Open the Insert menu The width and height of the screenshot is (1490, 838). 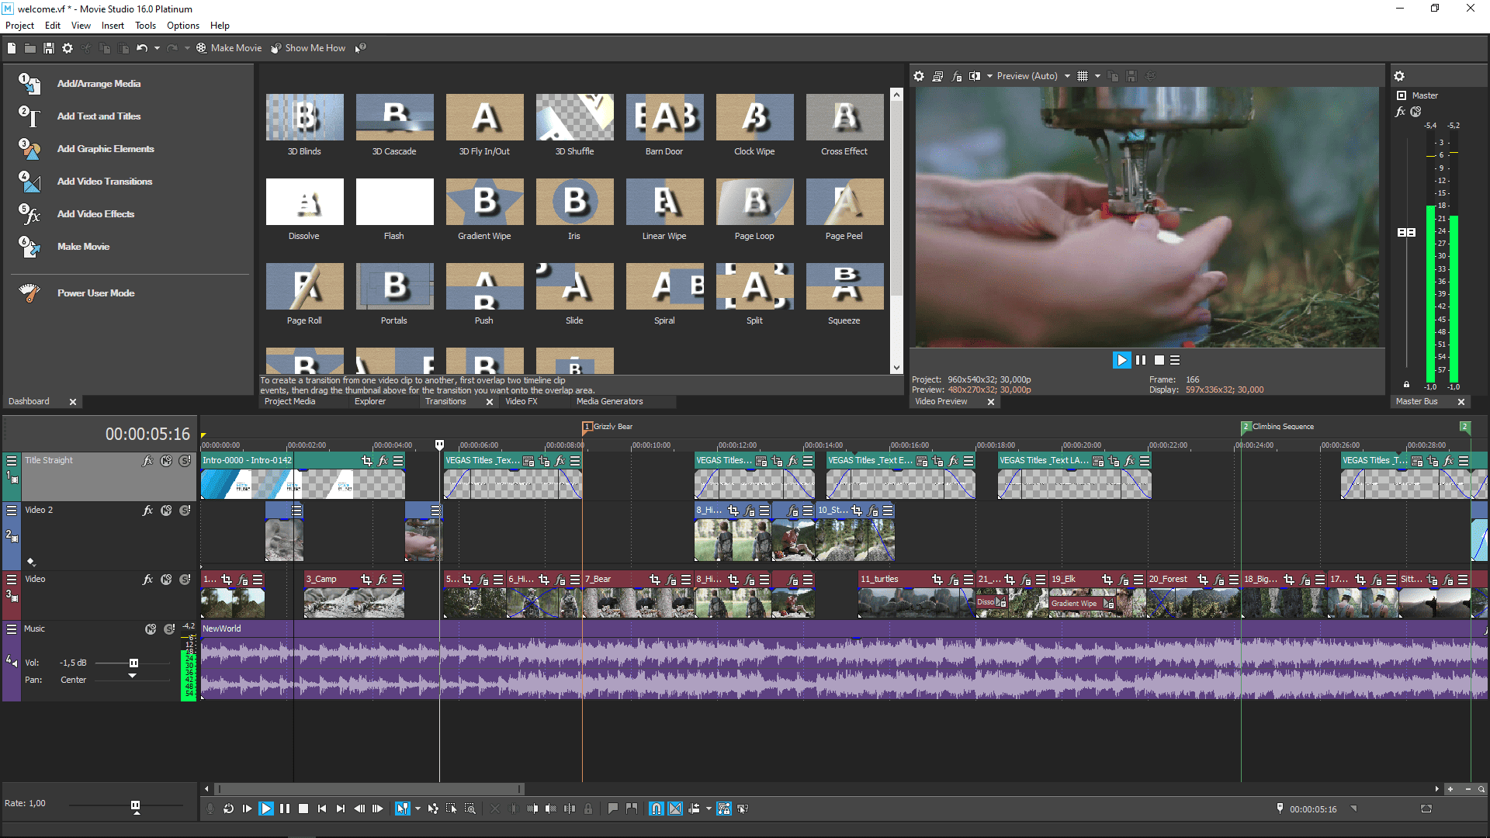[113, 26]
